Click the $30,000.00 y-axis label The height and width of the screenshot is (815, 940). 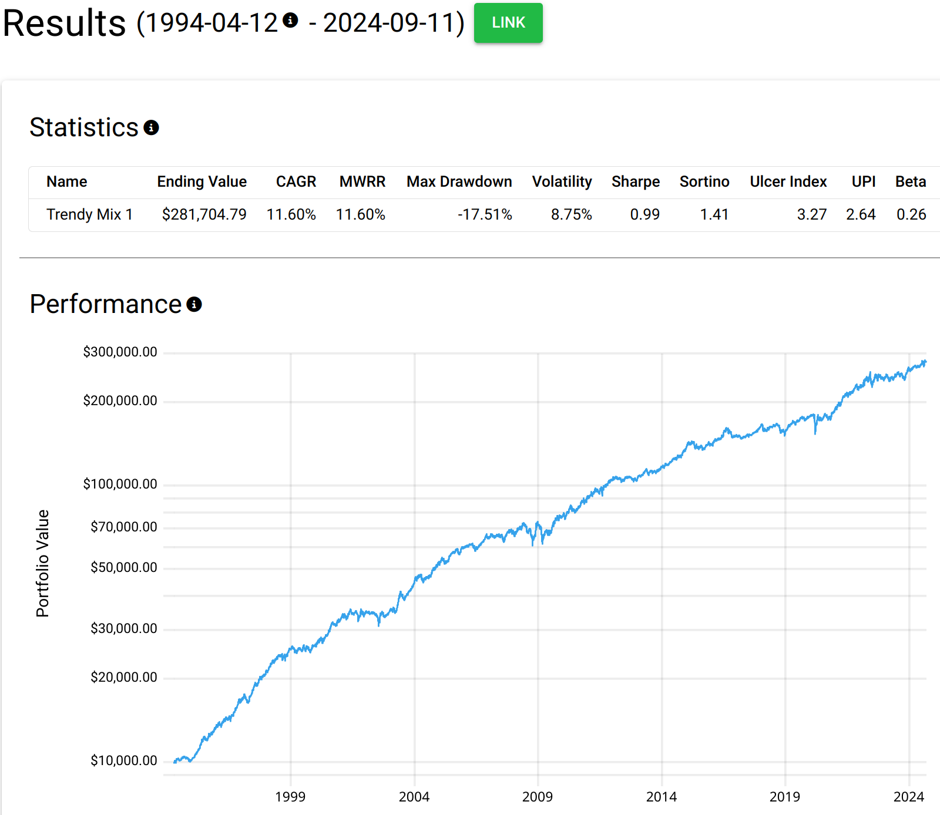124,629
